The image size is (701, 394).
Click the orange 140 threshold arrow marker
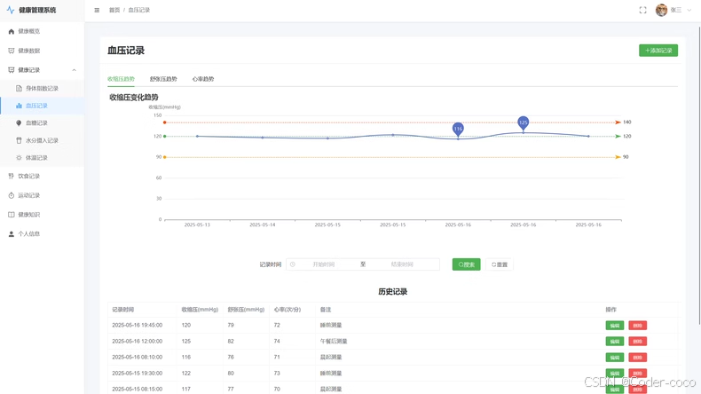coord(618,122)
